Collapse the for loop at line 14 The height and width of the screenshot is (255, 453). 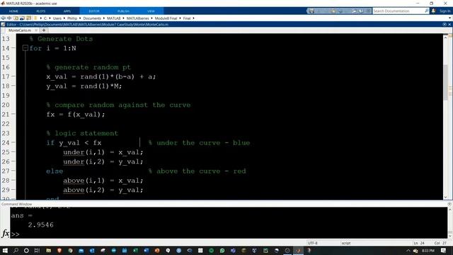25,48
